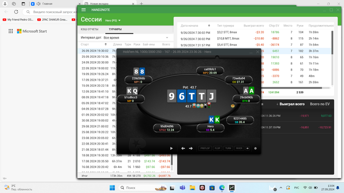Click player ca09bfc1 MP2 plate

210,71
